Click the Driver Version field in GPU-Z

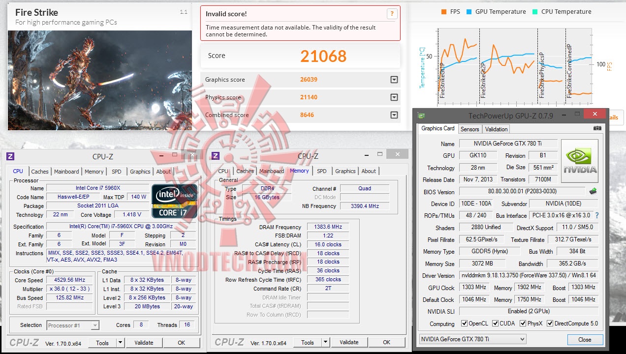tap(529, 275)
